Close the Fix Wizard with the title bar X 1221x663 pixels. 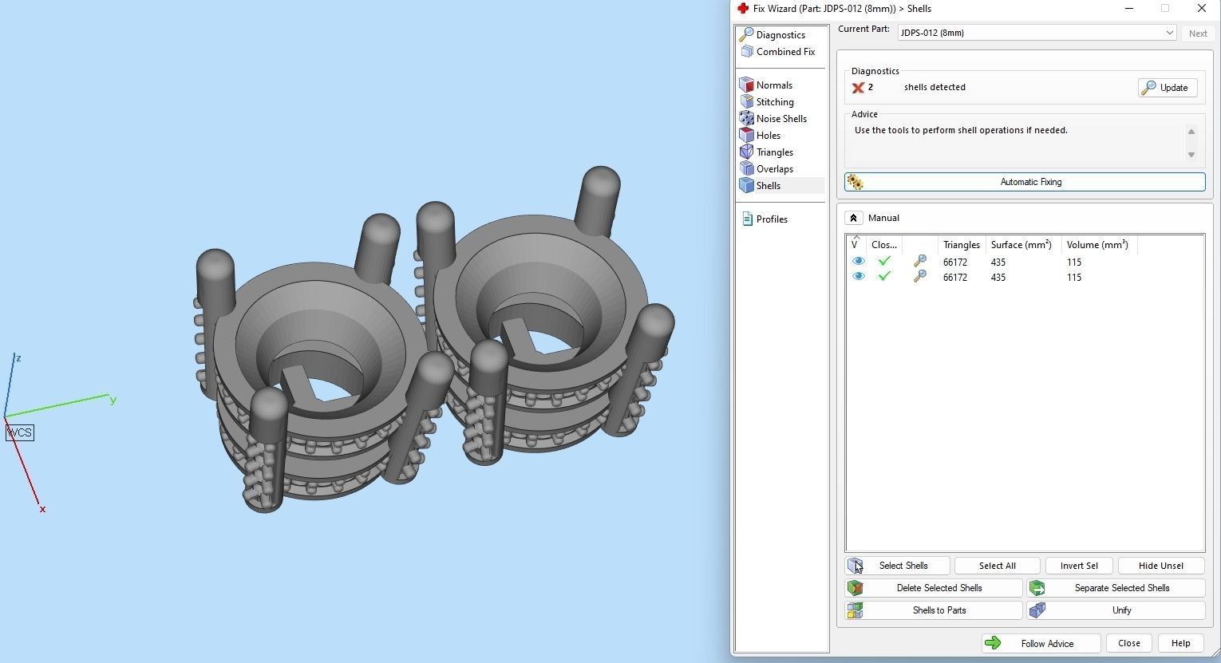coord(1201,9)
